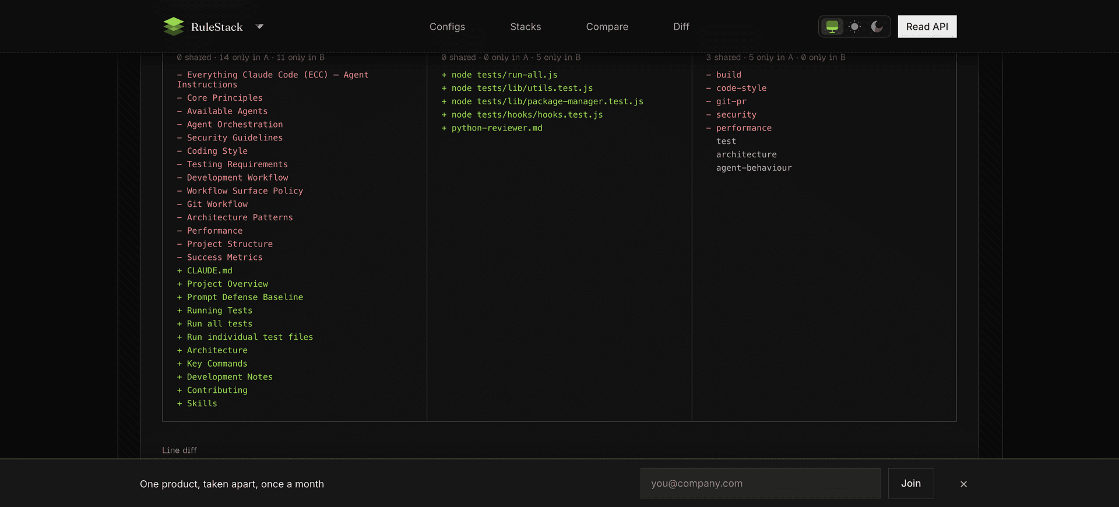Viewport: 1119px width, 507px height.
Task: Click 'One product, taken apart' banner text
Action: coord(232,484)
